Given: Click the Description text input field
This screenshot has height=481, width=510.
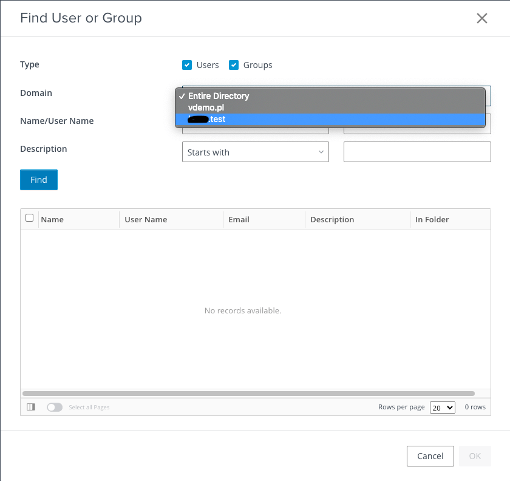Looking at the screenshot, I should point(417,152).
